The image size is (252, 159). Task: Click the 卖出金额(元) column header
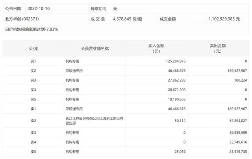218,49
